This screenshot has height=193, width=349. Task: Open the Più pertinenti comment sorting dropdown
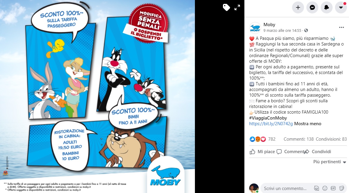[329, 162]
